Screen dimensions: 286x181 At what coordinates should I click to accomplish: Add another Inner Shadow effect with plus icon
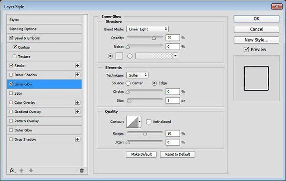[78, 75]
